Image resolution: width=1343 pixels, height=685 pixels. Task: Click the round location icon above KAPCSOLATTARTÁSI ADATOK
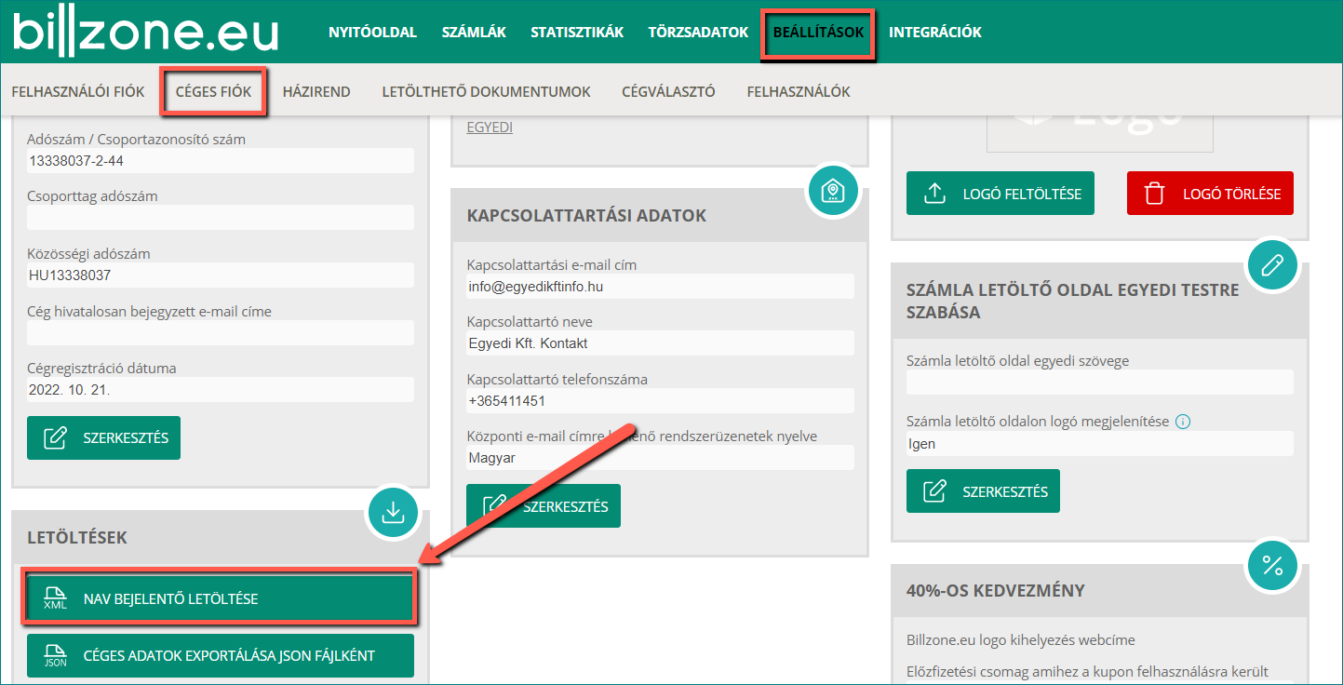831,191
